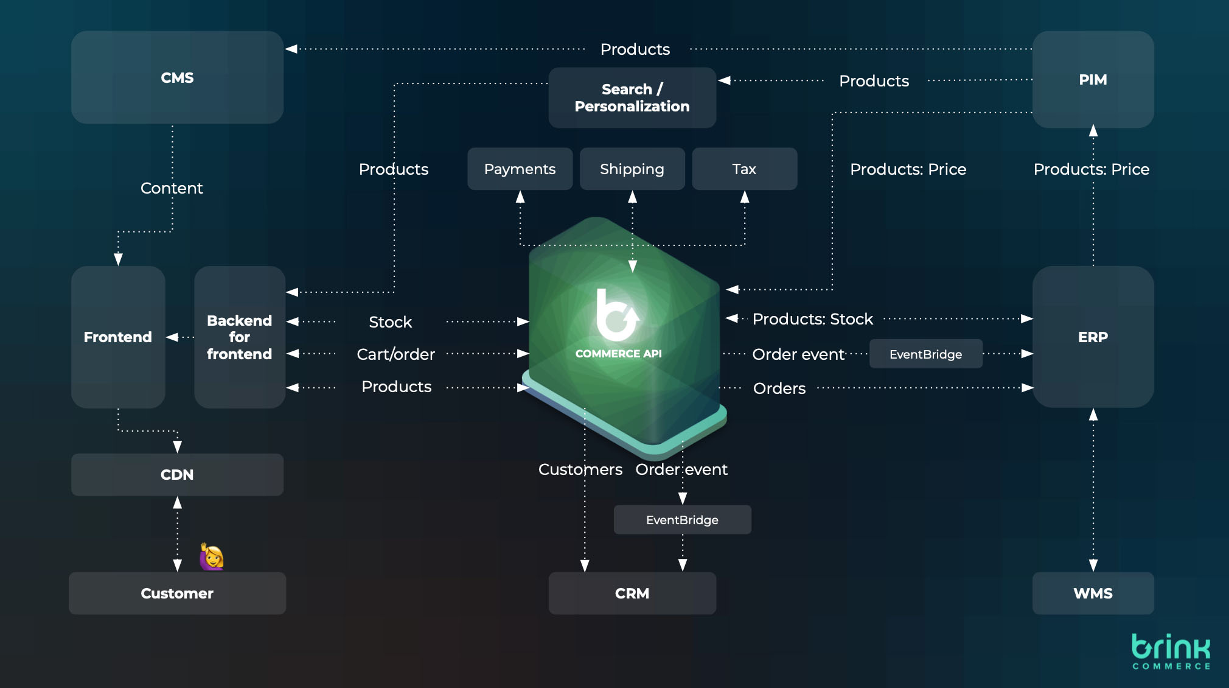Click the EventBridge box above CRM
The width and height of the screenshot is (1229, 688).
click(x=682, y=519)
